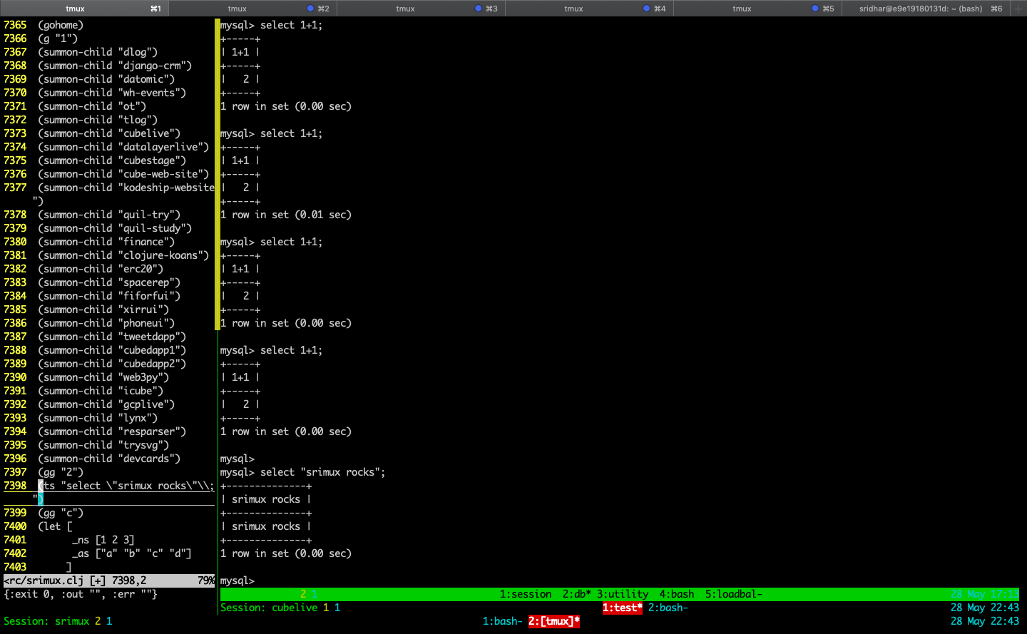Click the rc/srimux.clj vim status line
The image size is (1027, 634).
[x=109, y=581]
